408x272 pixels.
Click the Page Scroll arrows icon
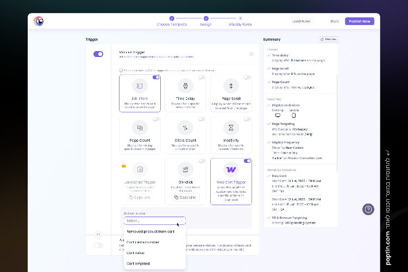pyautogui.click(x=231, y=86)
